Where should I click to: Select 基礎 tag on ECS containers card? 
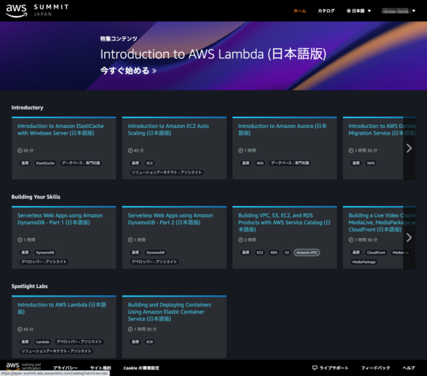point(135,342)
